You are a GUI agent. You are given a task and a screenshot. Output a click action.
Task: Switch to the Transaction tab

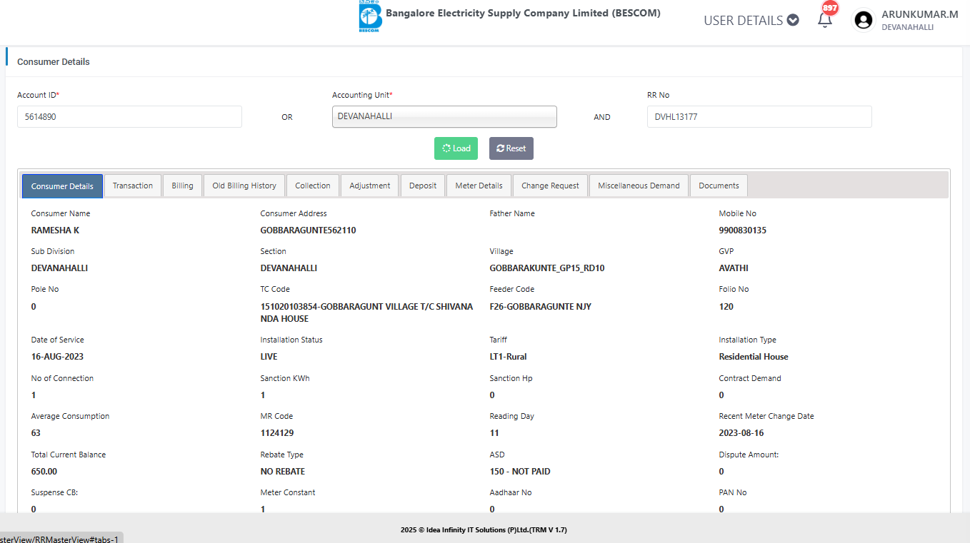pyautogui.click(x=133, y=186)
